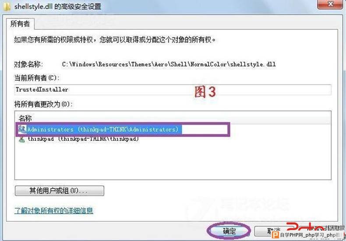The height and width of the screenshot is (241, 346).
Task: Click the object path shellstyle.dll text
Action: 169,64
